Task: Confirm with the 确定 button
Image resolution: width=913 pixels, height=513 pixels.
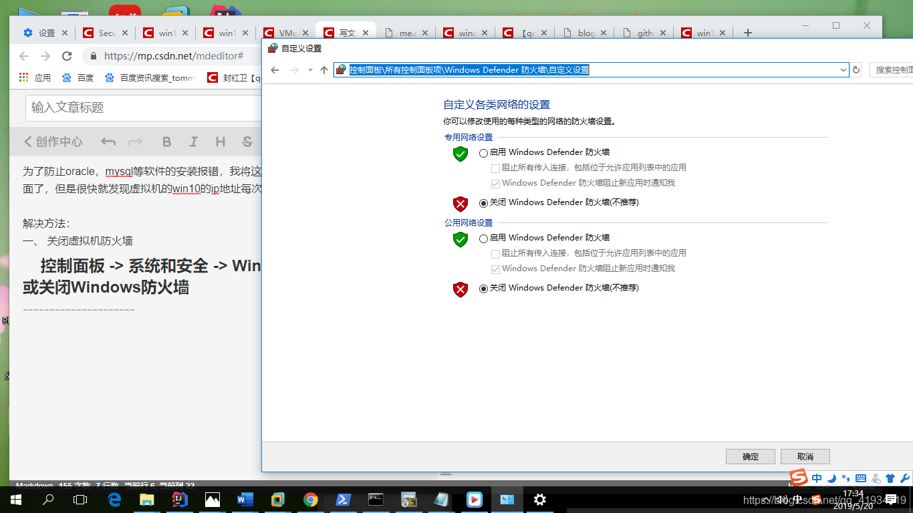Action: coord(751,456)
